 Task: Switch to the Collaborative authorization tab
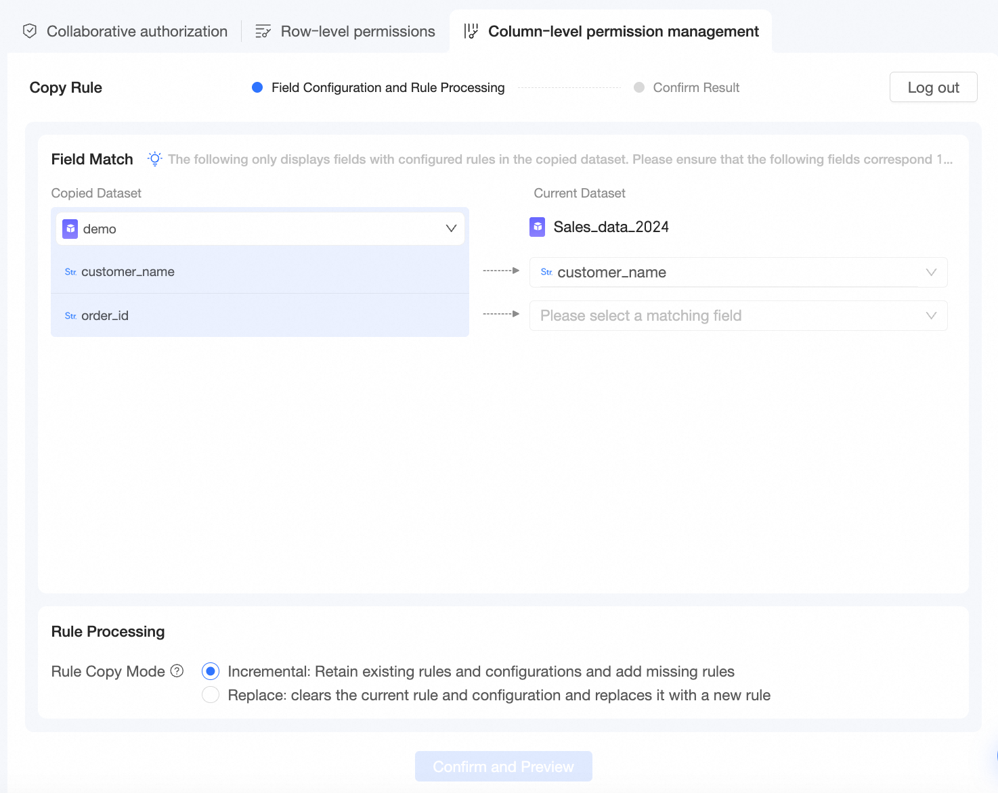tap(137, 31)
